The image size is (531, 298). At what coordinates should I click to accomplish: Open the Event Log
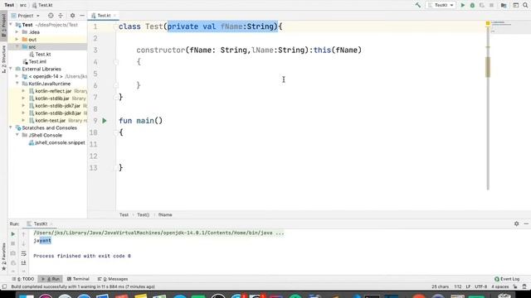coord(507,279)
